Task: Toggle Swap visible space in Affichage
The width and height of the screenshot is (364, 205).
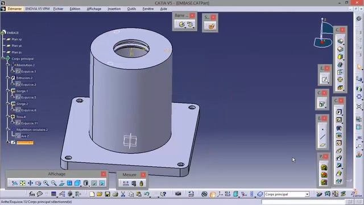Action: pos(102,183)
